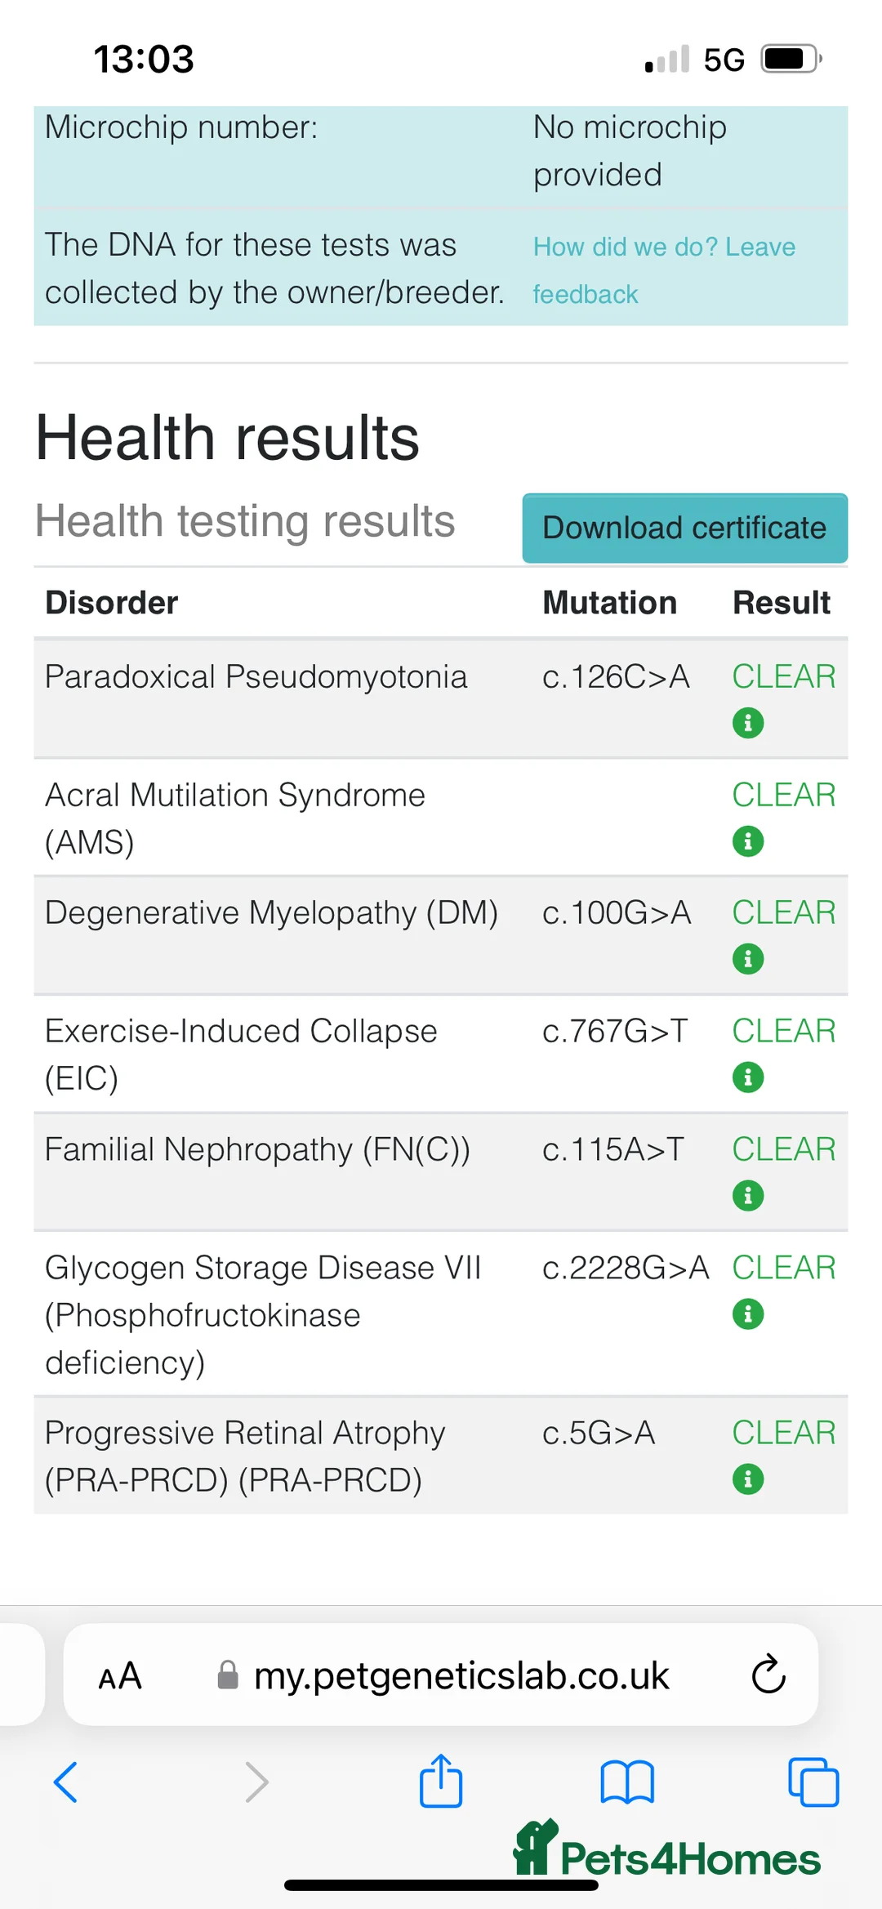882x1909 pixels.
Task: Open info icon for Familial Nephropathy result
Action: [x=748, y=1196]
